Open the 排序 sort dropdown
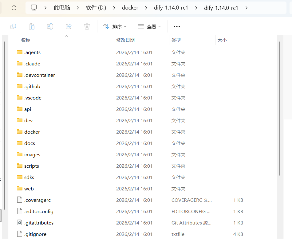 click(x=115, y=27)
